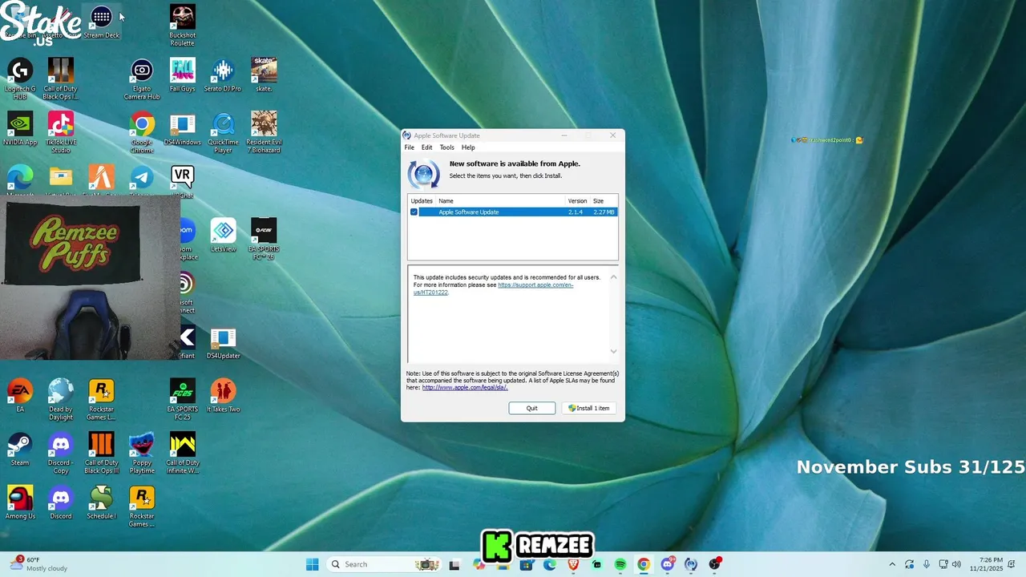The image size is (1026, 577).
Task: Open the Help menu in Apple Software Update
Action: (468, 147)
